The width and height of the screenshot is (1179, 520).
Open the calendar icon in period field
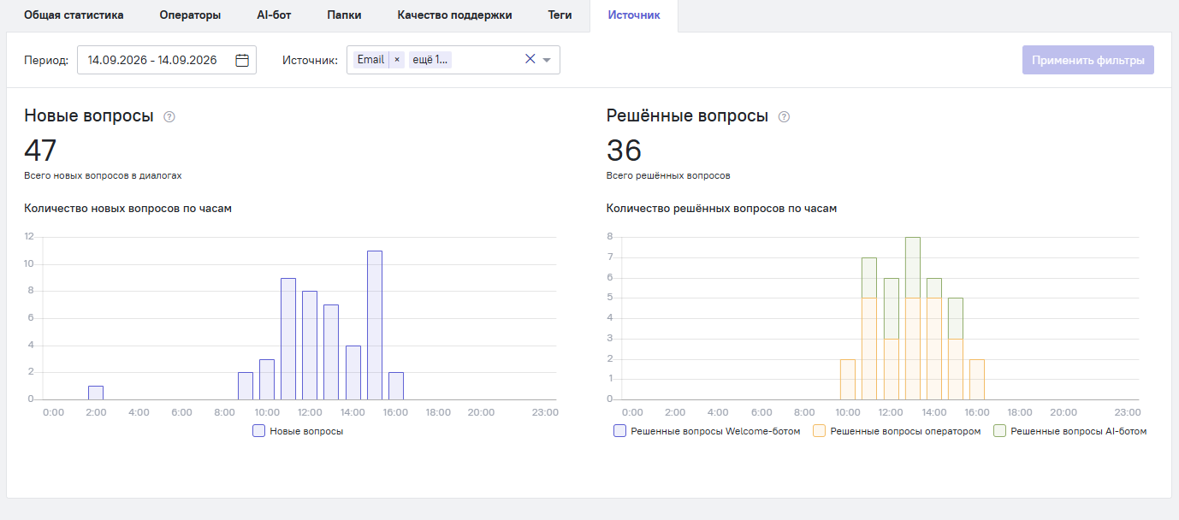click(x=242, y=60)
